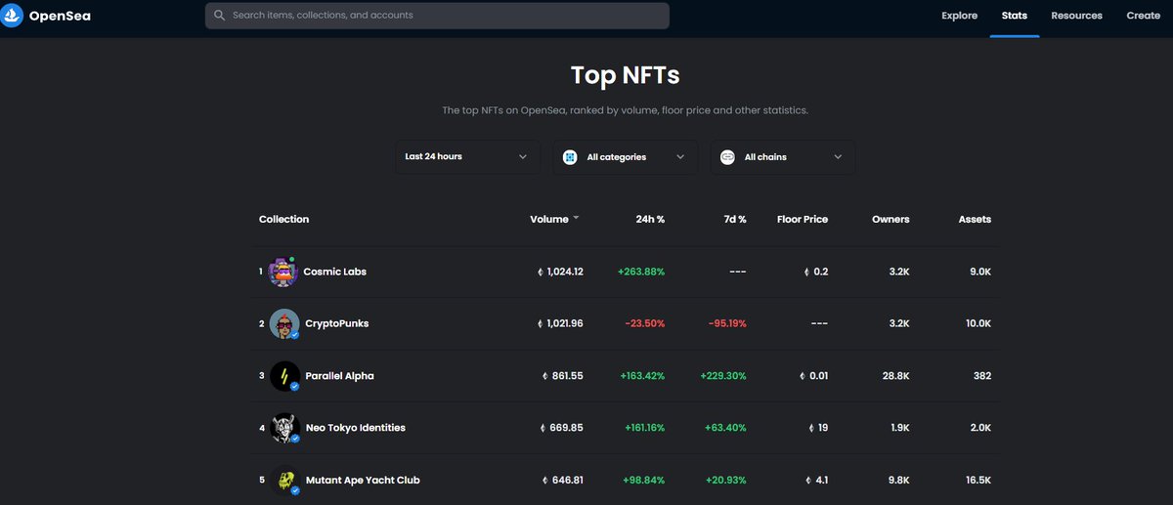Viewport: 1173px width, 505px height.
Task: Click the +20.93% value
Action: (x=726, y=480)
